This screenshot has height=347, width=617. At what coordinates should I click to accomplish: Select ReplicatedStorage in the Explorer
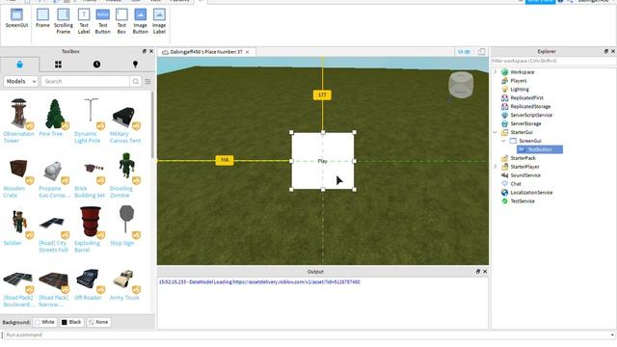point(530,107)
